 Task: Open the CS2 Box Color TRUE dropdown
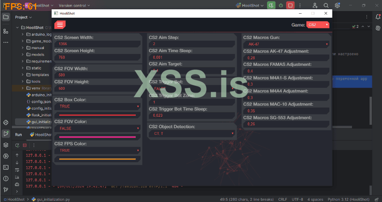click(97, 107)
